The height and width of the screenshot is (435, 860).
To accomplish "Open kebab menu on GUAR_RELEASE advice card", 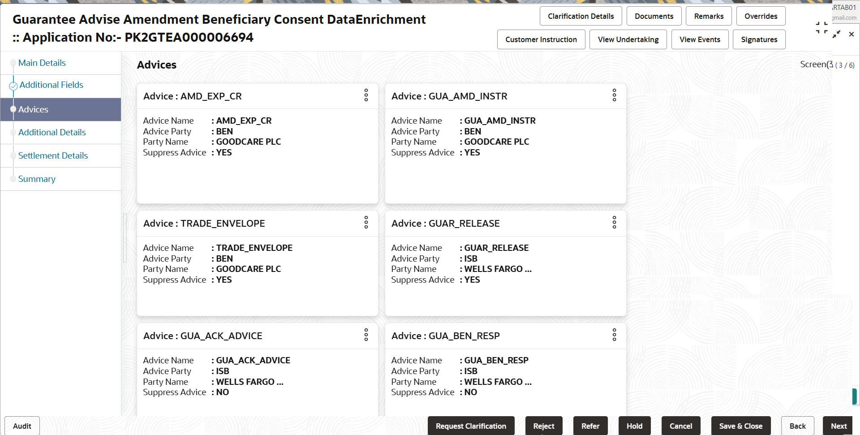I will [x=614, y=222].
